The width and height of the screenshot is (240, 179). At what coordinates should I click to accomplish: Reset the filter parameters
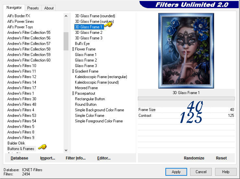tap(221, 158)
